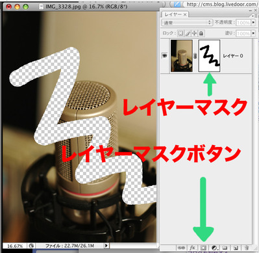Create a new layer group
Screen dimensions: 259x253
225,248
